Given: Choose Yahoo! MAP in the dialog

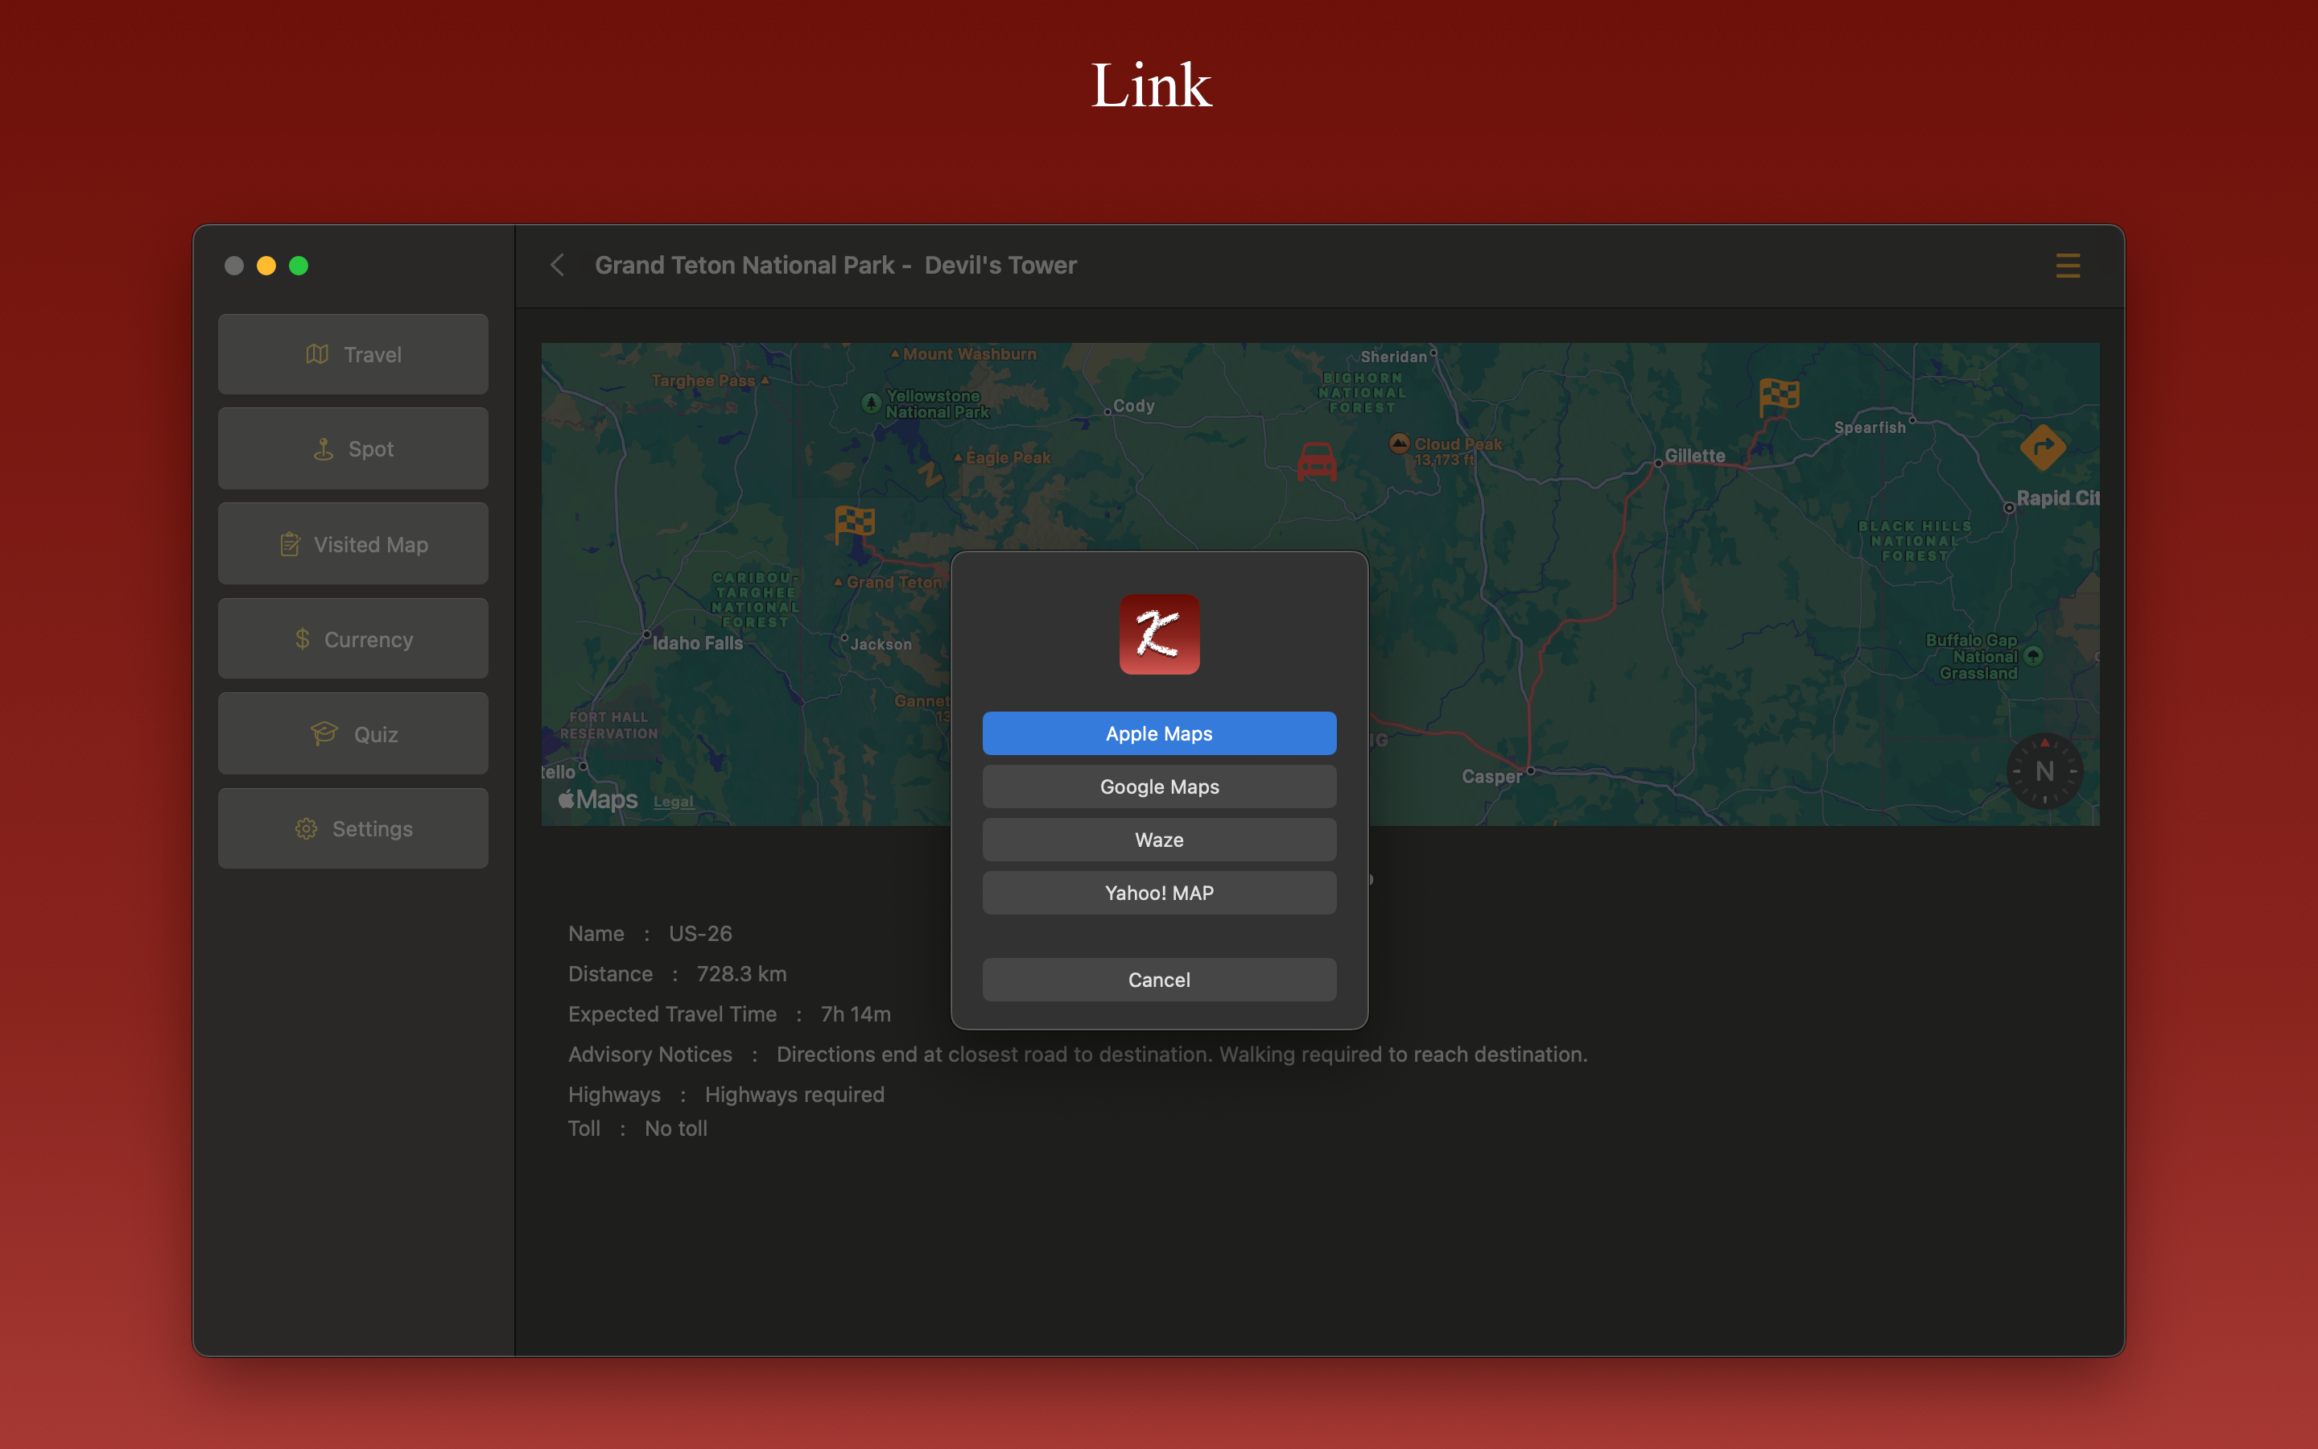Looking at the screenshot, I should pos(1159,894).
